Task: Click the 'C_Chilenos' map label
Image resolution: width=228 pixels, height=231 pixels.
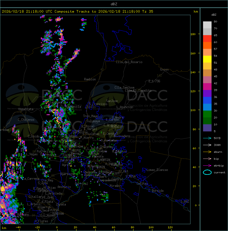Action: click(x=26, y=120)
